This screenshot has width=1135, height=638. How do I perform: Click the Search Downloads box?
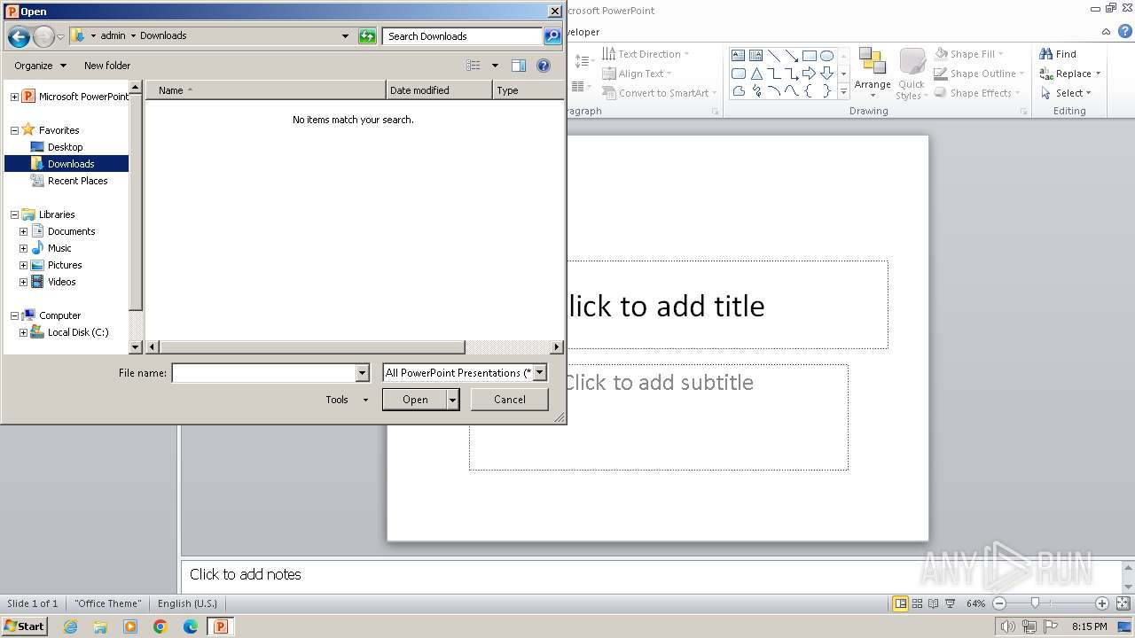(463, 36)
